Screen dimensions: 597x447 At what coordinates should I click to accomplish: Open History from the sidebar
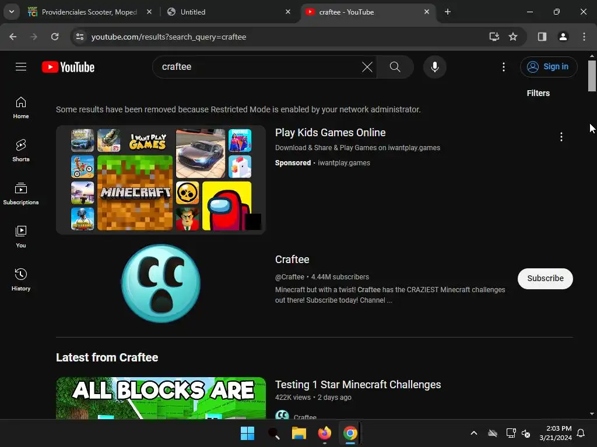pos(21,279)
